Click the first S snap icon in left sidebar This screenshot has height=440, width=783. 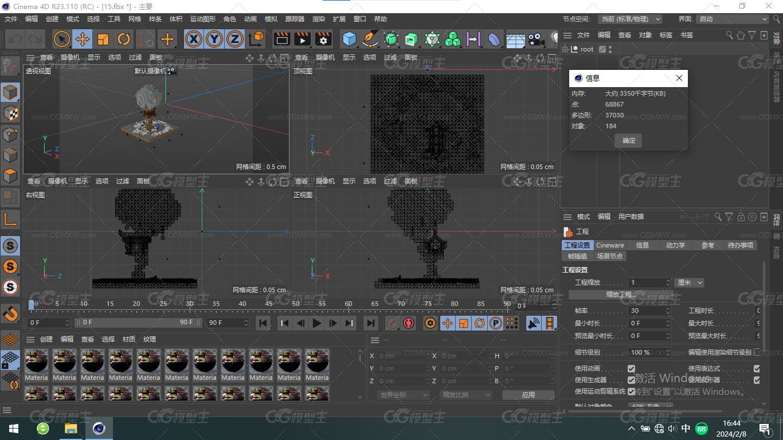click(x=10, y=246)
